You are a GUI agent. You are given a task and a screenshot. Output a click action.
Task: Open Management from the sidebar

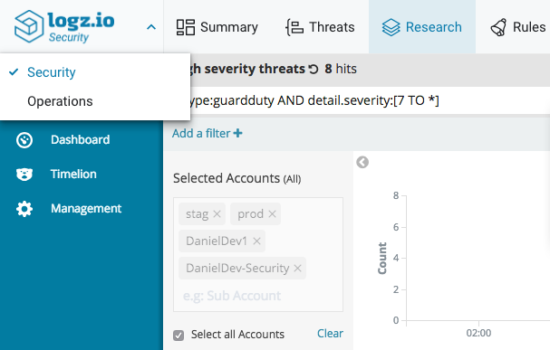(x=86, y=208)
